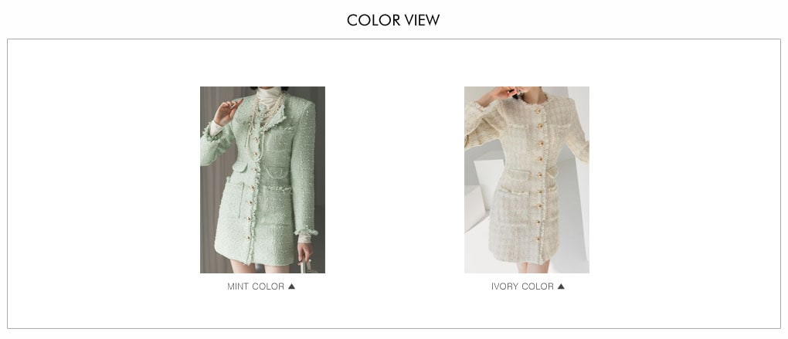Select the IVORY COLOR label text
The width and height of the screenshot is (788, 339).
tap(523, 286)
